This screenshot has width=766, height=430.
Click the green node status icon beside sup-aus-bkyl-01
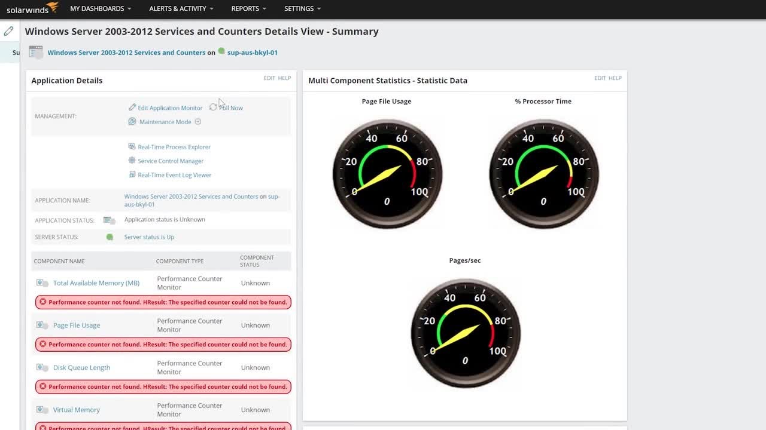tap(221, 51)
